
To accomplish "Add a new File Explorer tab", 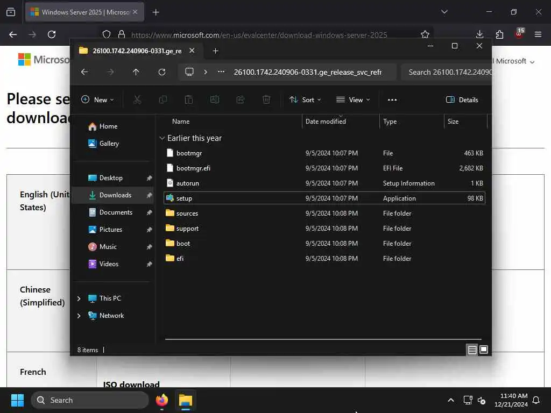I will click(216, 51).
